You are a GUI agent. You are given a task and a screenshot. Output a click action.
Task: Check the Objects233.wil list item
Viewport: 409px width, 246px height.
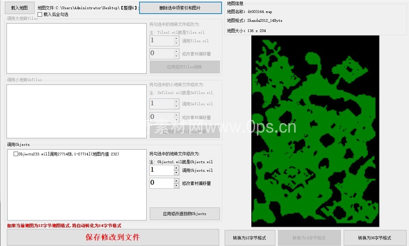16,154
